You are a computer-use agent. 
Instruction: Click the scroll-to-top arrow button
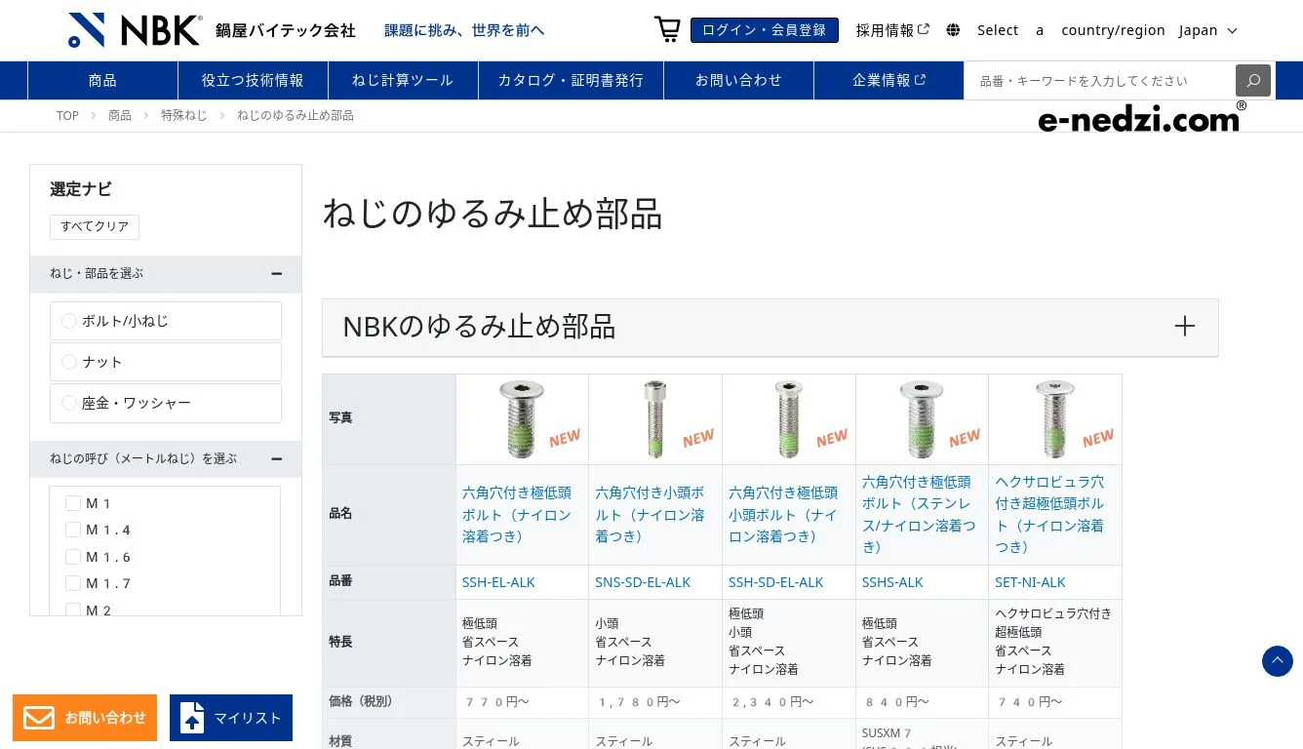click(x=1278, y=661)
